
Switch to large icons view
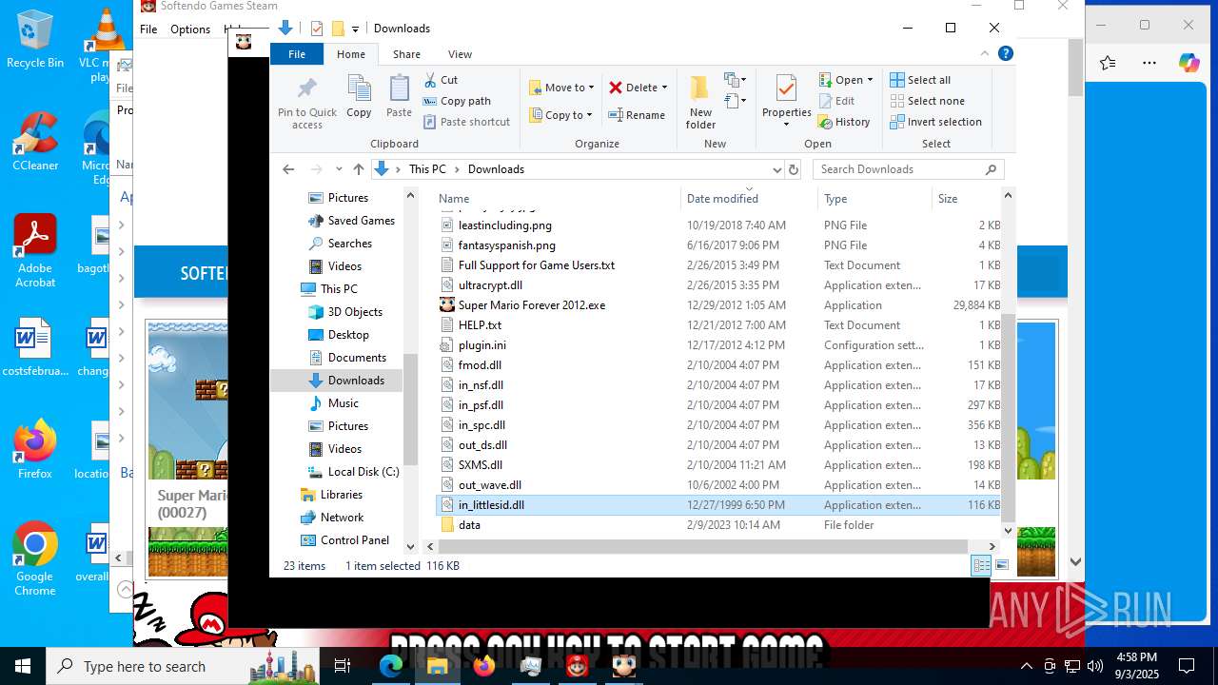pos(1001,566)
